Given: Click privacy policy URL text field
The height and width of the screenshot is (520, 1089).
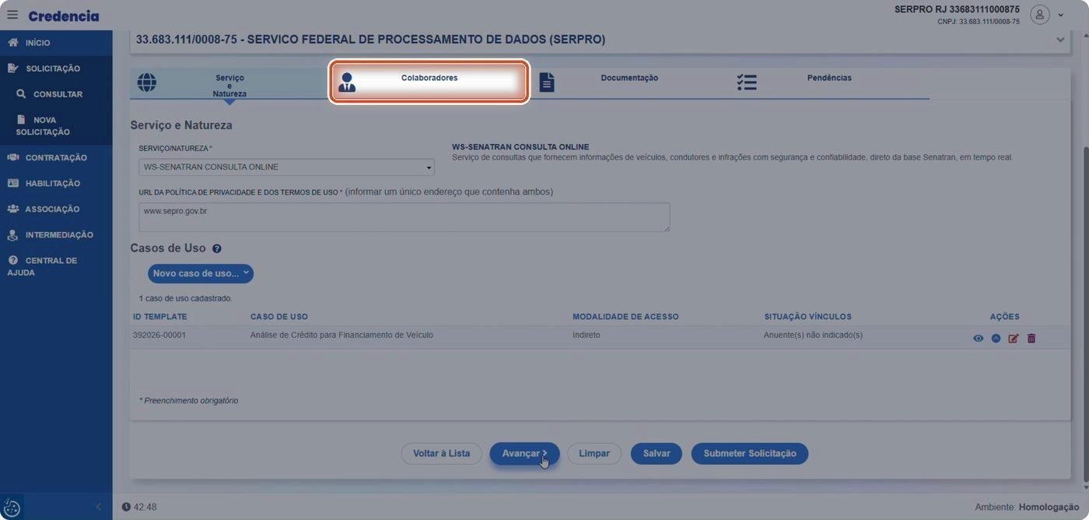Looking at the screenshot, I should pos(404,217).
